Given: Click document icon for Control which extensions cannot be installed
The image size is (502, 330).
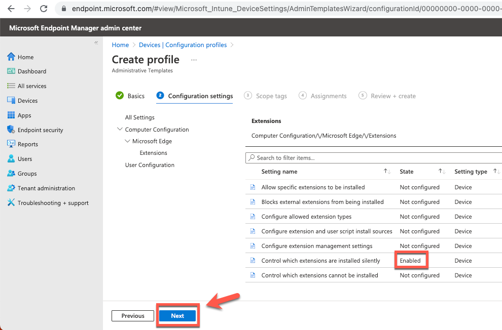Looking at the screenshot, I should (x=253, y=275).
